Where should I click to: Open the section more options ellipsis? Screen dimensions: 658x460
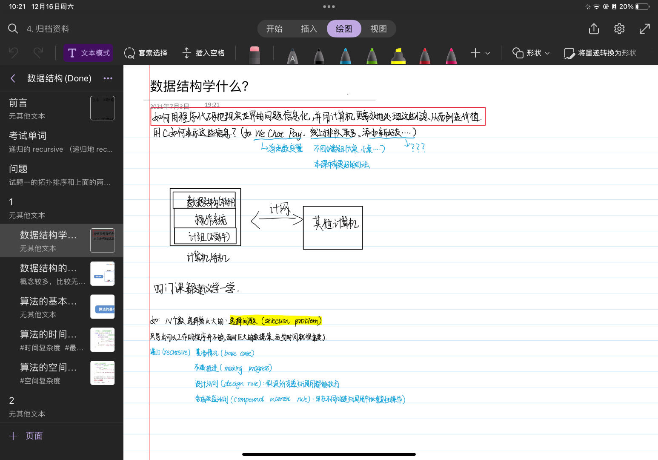click(108, 78)
